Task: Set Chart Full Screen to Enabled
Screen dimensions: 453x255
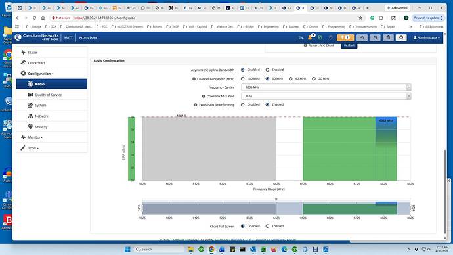Action: [267, 226]
